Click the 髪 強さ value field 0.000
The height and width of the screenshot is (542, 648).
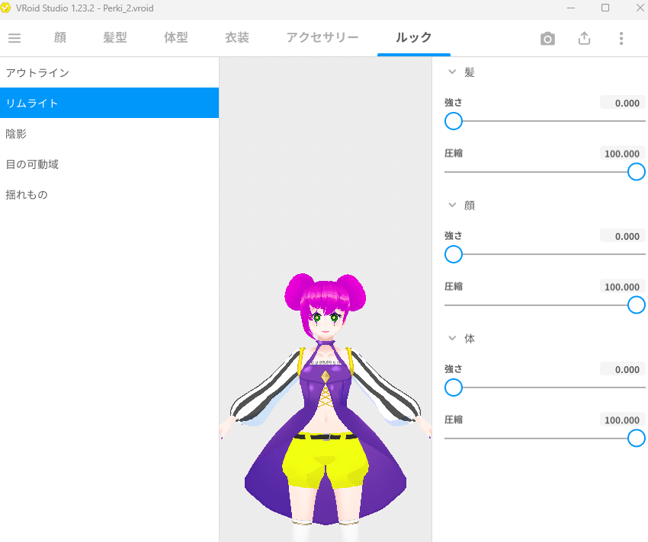pos(622,103)
